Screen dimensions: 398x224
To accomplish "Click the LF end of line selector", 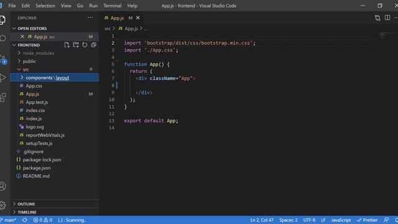I will click(323, 220).
